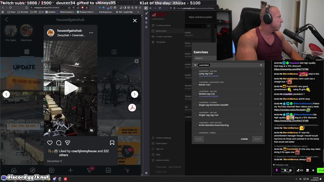Viewport: 324px width, 182px height.
Task: Open the AutoTempest.com bookmark
Action: (x=105, y=12)
